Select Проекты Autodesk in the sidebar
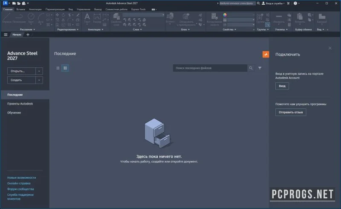Viewport: 341px width, 209px height. click(20, 104)
